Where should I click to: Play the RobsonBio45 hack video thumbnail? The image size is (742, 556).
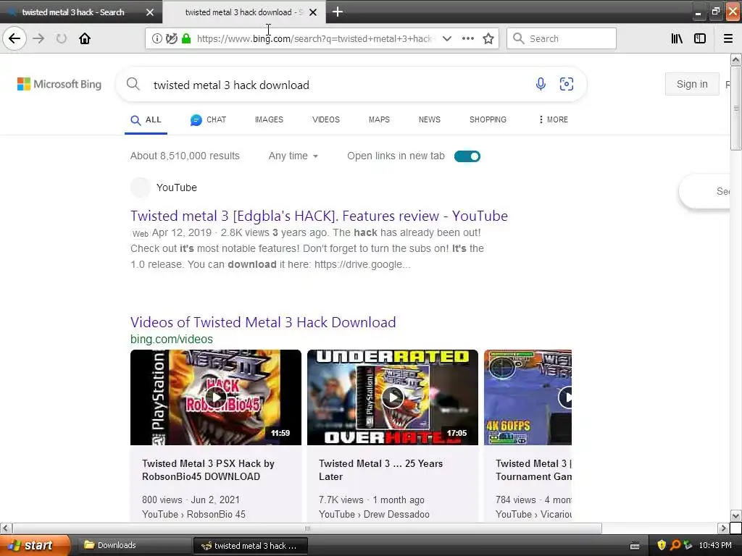point(216,397)
